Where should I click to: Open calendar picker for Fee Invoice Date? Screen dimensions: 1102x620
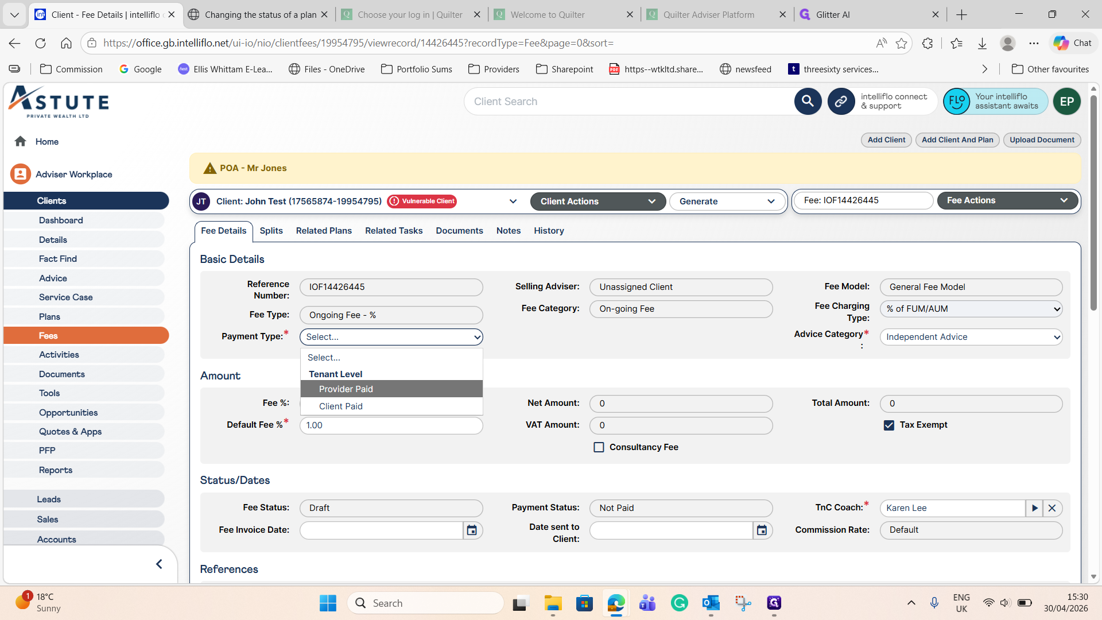[x=472, y=530]
